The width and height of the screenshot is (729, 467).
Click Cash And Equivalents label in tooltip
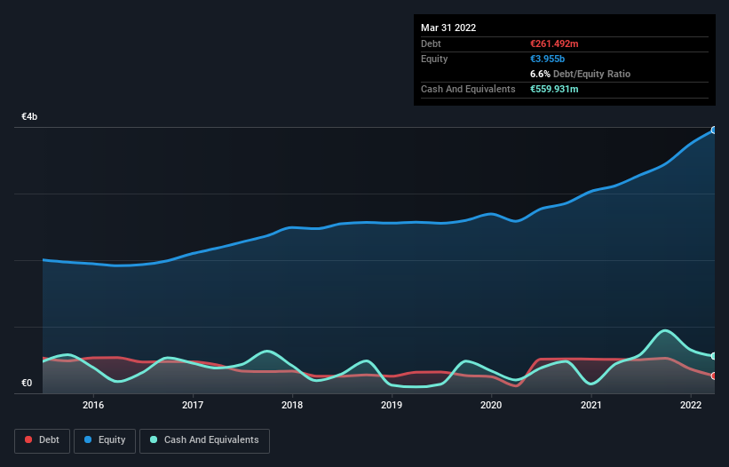pos(468,89)
